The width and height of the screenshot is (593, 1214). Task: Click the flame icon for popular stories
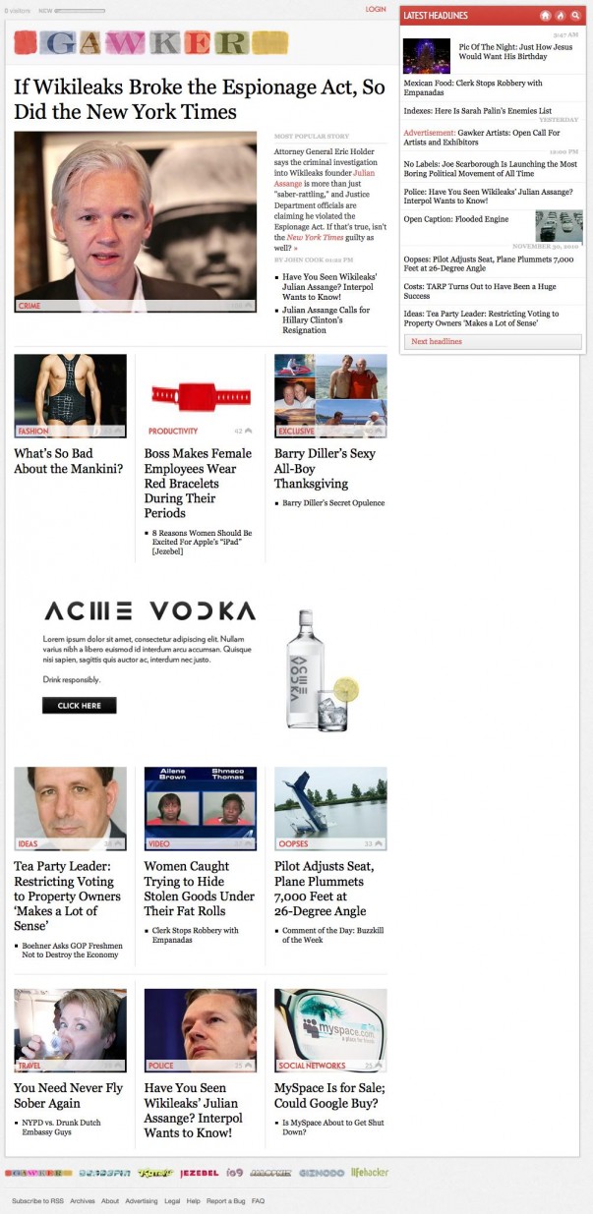(x=560, y=16)
